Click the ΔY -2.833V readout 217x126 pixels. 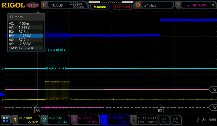coord(26,44)
